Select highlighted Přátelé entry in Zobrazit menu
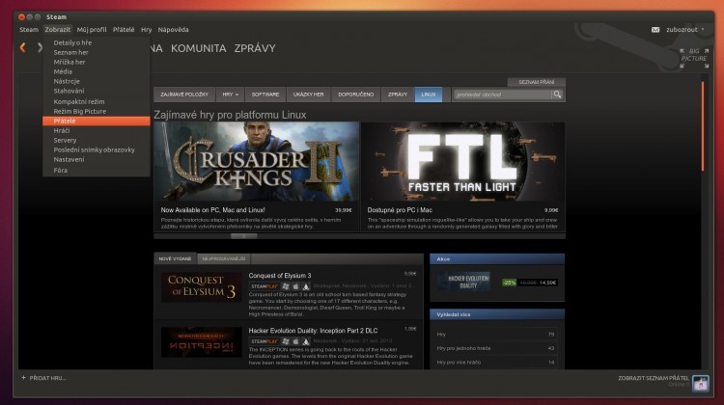Screen dimensions: 724x405 click(96, 121)
